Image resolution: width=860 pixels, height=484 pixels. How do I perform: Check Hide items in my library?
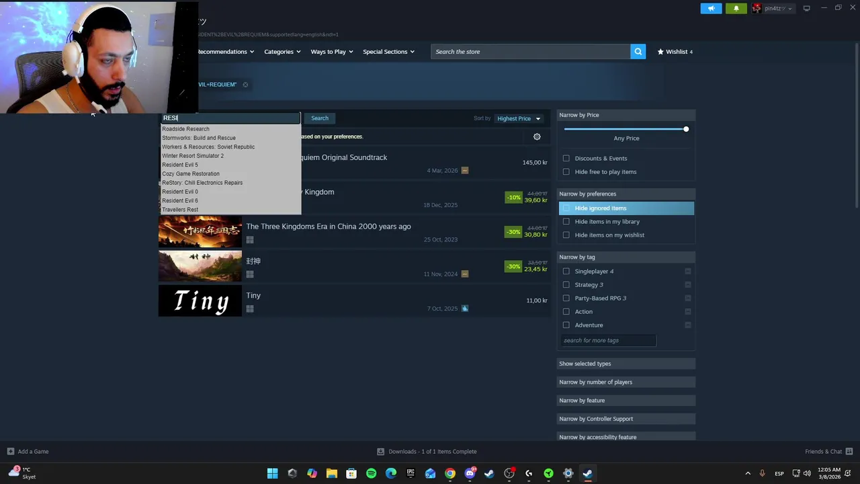tap(566, 222)
